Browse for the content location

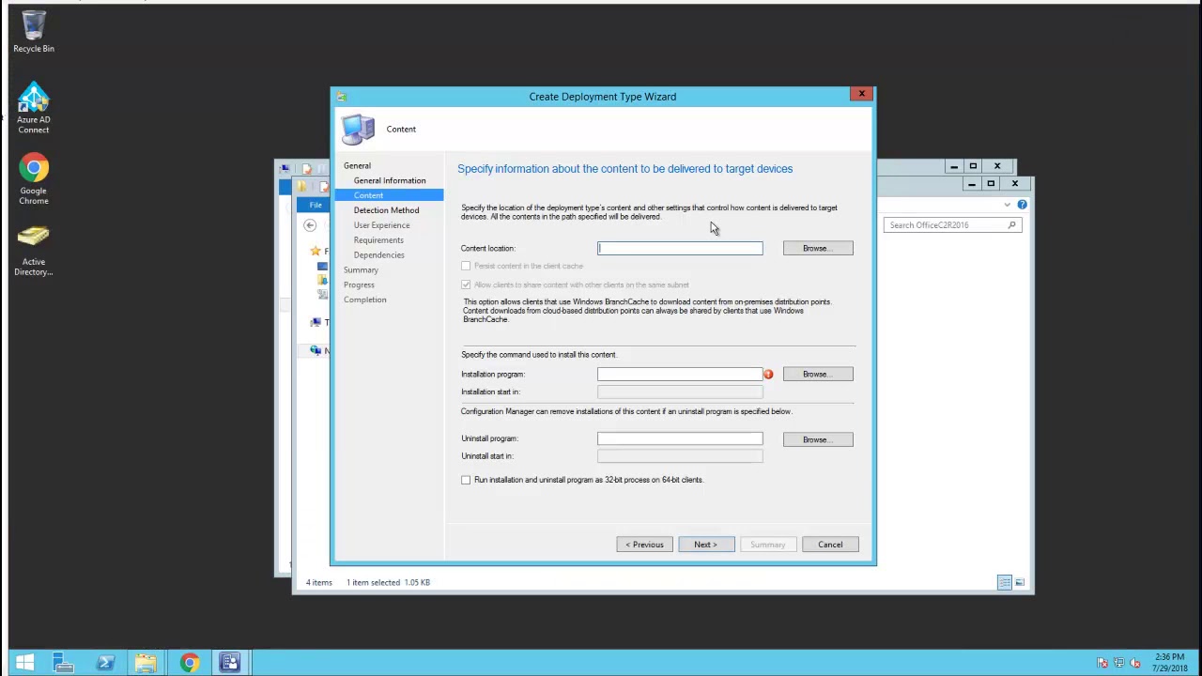pos(818,249)
